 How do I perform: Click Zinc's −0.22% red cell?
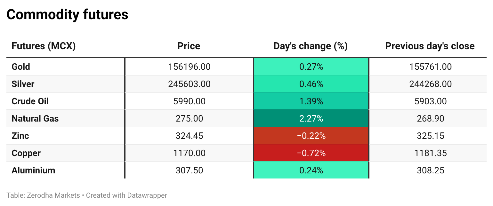tap(311, 136)
